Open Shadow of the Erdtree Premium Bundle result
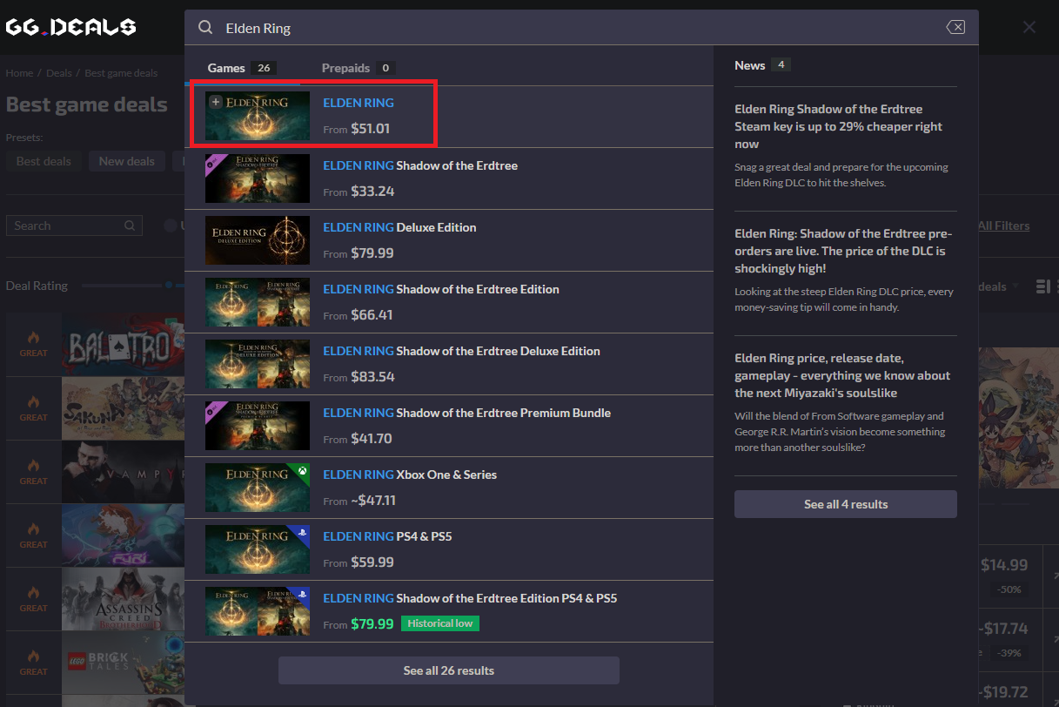Image resolution: width=1059 pixels, height=707 pixels. (449, 426)
